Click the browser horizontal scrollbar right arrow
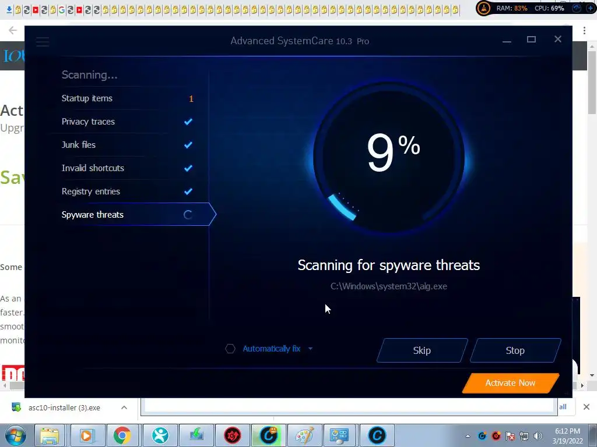 (582, 385)
